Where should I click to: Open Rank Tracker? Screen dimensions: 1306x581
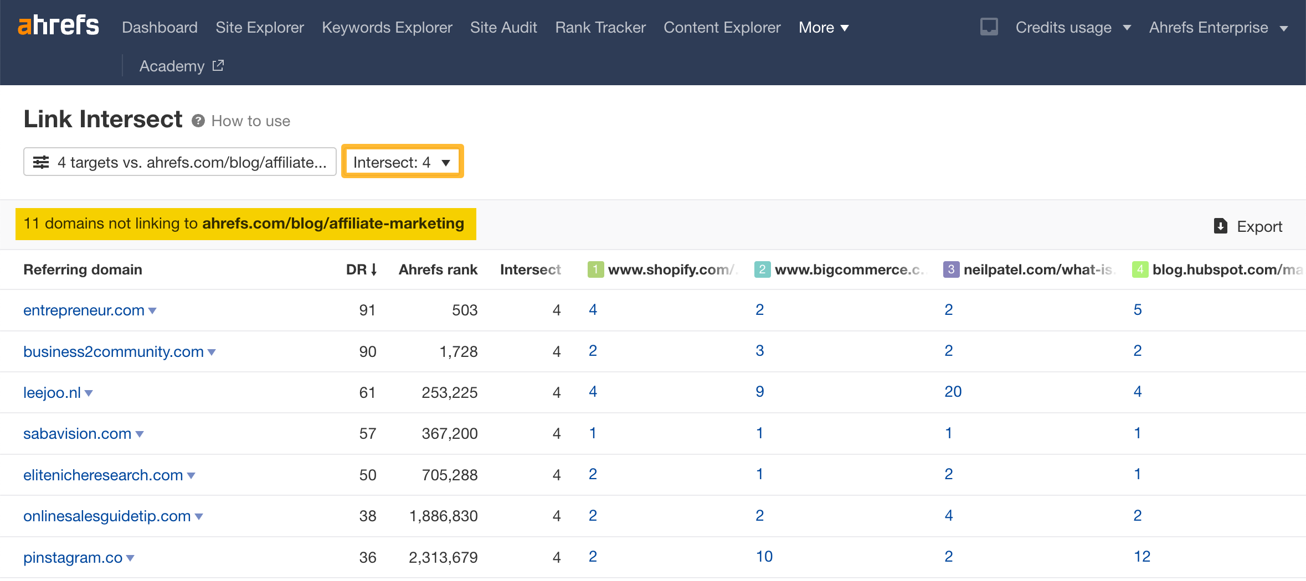tap(600, 27)
